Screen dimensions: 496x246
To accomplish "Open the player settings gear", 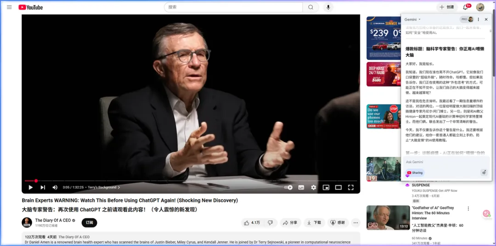I will click(314, 187).
